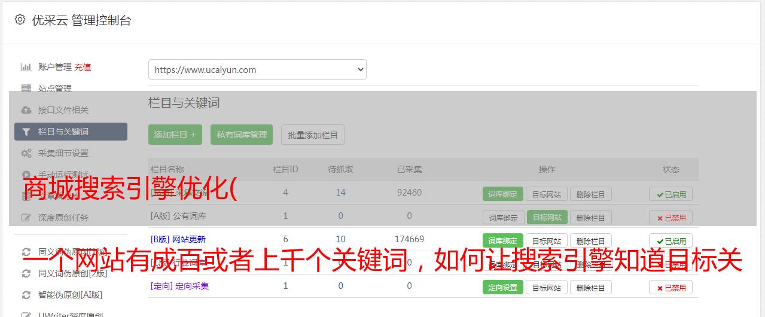Click the collected value 92460
This screenshot has width=765, height=317.
[409, 193]
